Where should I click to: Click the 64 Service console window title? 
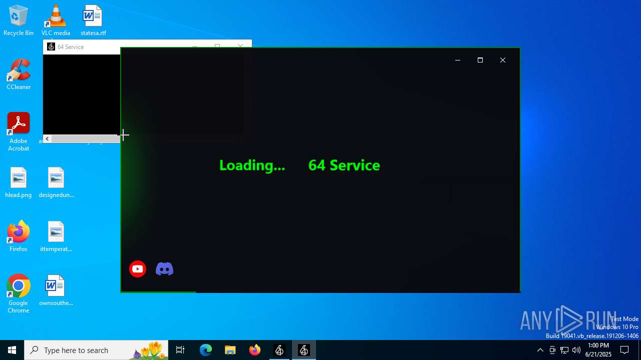click(x=71, y=47)
